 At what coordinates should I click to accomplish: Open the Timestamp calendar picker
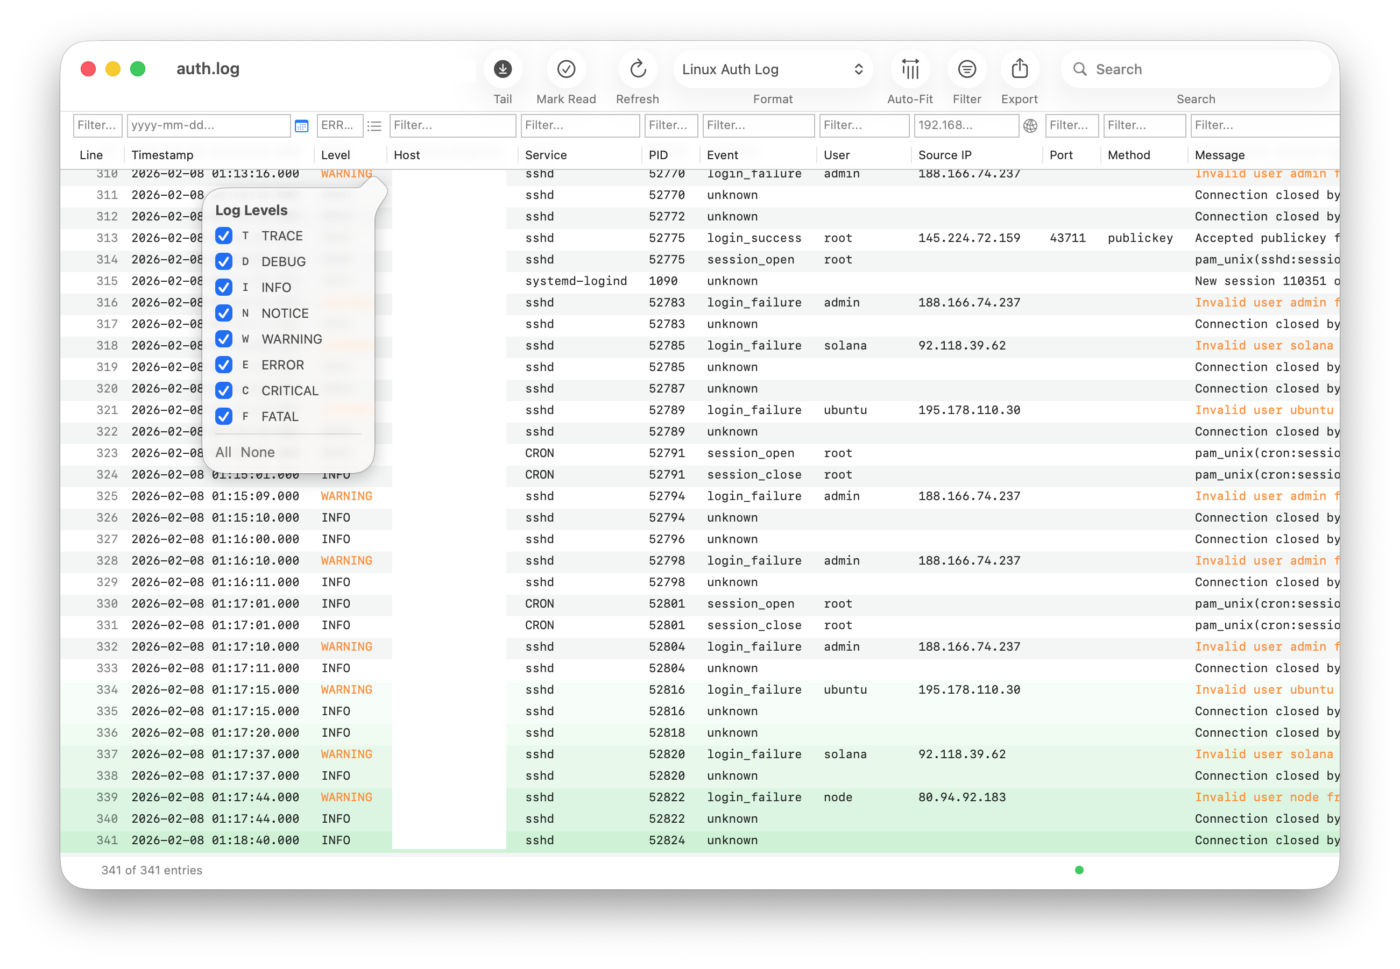(x=301, y=126)
